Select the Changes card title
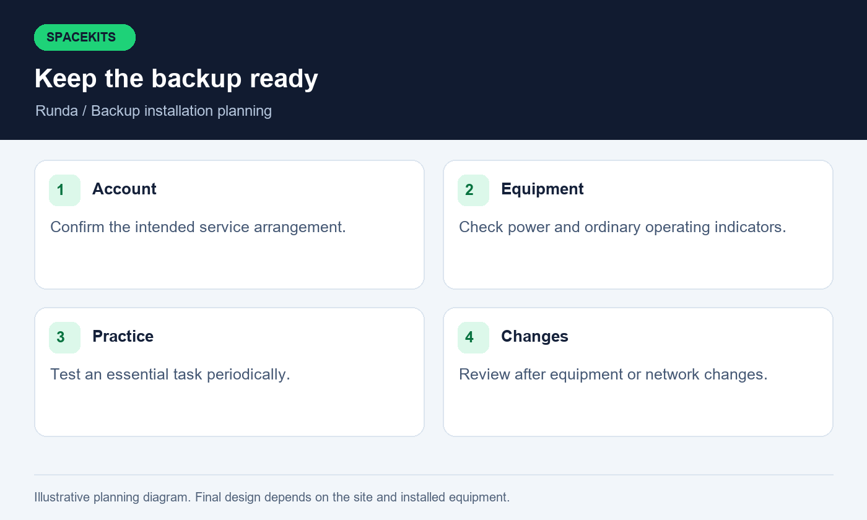 534,336
